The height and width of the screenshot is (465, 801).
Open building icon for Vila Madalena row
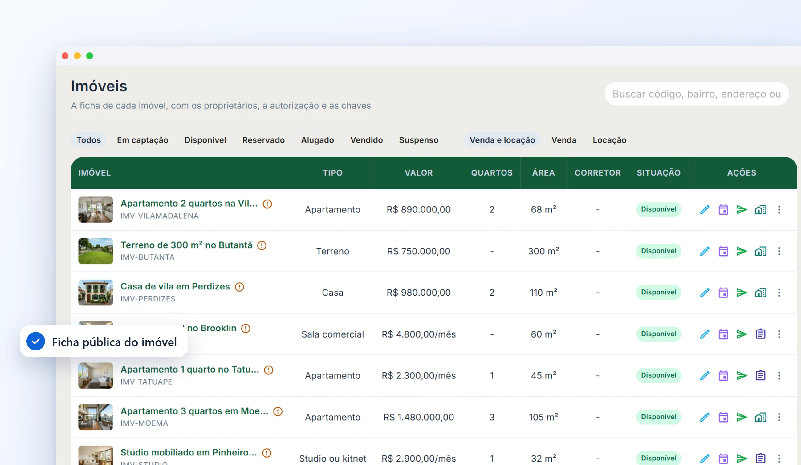760,210
